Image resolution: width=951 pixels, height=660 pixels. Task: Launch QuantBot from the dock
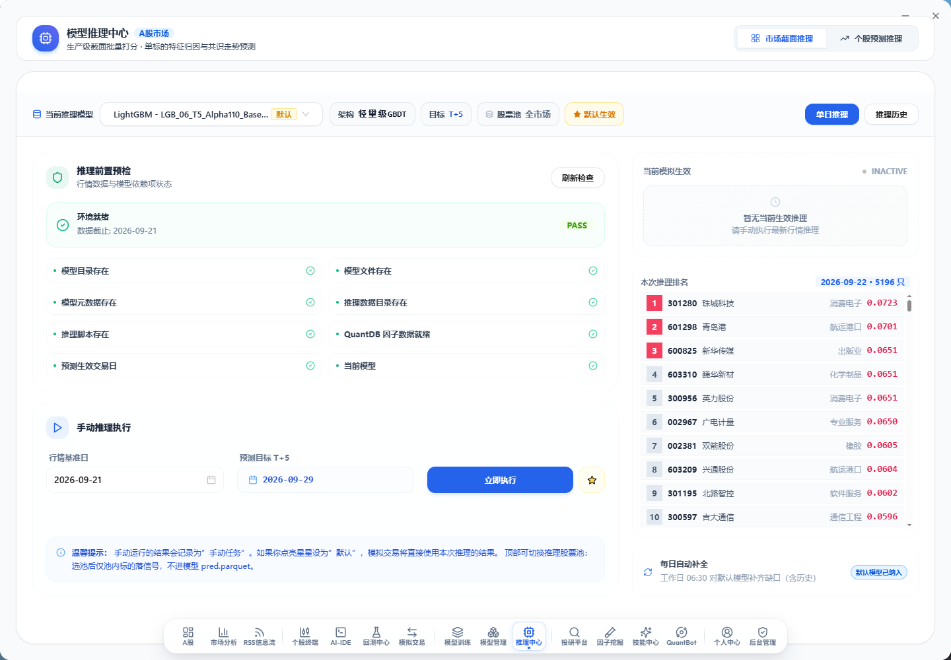click(x=682, y=636)
